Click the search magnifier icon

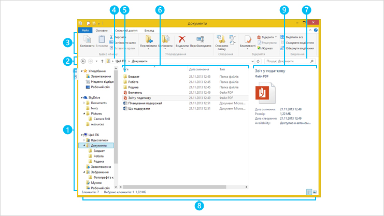click(x=312, y=61)
